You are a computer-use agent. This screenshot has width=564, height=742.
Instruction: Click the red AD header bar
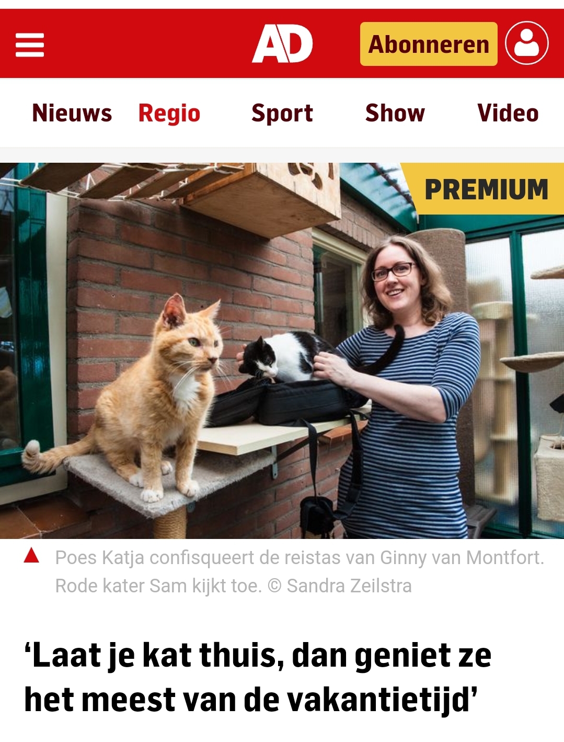pos(282,43)
